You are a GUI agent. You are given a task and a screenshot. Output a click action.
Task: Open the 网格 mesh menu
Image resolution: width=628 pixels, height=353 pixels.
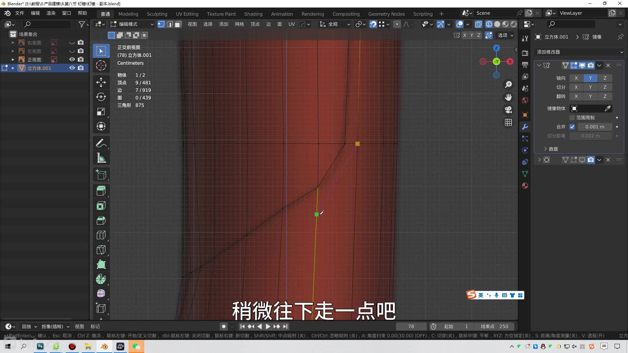point(239,24)
